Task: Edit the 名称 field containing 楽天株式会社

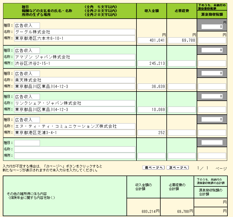Action: (75, 80)
